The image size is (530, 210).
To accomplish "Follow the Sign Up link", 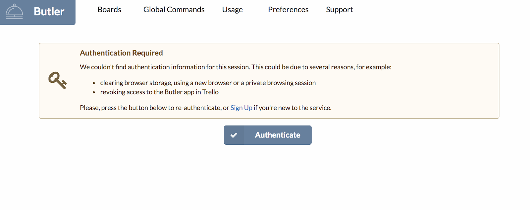I will [x=241, y=108].
